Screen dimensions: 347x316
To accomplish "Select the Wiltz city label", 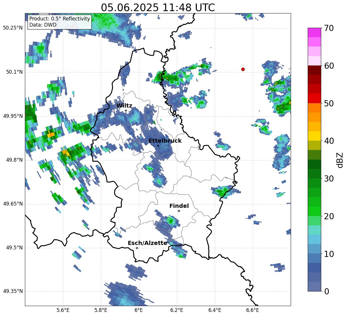I will pyautogui.click(x=124, y=106).
